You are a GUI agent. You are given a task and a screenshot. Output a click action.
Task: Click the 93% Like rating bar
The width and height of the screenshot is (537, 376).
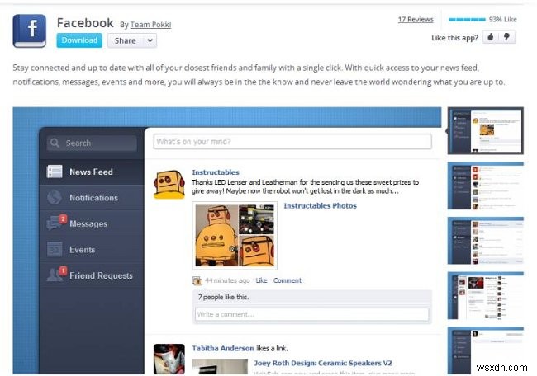point(467,20)
